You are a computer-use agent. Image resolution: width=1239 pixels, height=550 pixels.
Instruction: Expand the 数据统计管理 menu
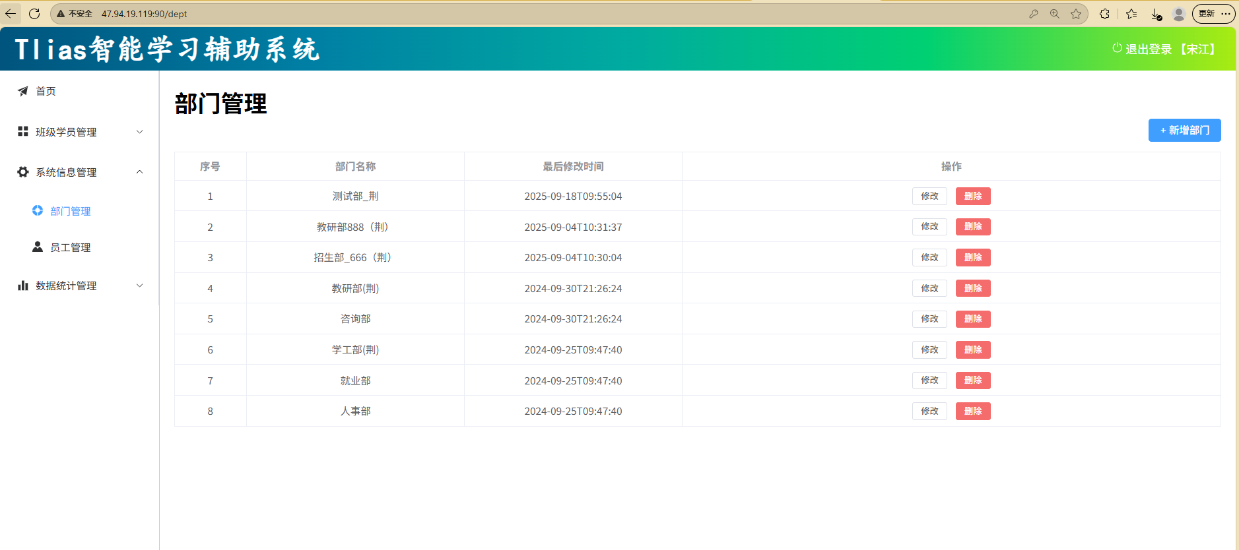(x=79, y=286)
